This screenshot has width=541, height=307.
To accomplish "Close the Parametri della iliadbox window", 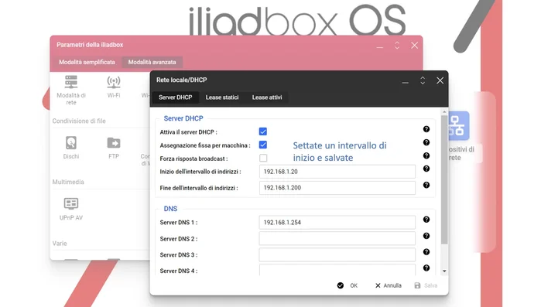I will coord(414,46).
